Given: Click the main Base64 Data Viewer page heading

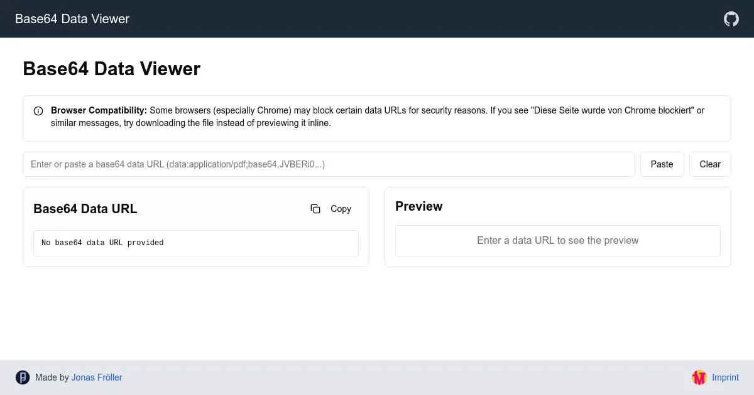Looking at the screenshot, I should pos(111,69).
